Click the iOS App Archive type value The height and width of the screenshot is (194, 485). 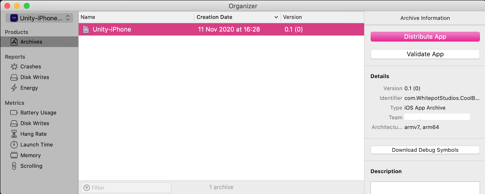click(x=425, y=108)
